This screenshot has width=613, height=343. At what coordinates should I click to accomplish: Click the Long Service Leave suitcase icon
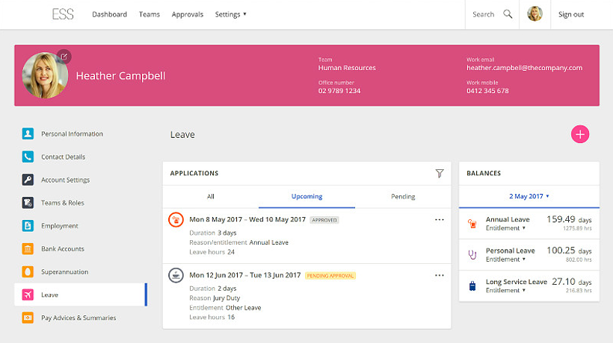472,286
